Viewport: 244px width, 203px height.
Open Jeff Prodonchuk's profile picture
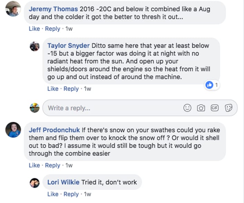[x=13, y=130]
